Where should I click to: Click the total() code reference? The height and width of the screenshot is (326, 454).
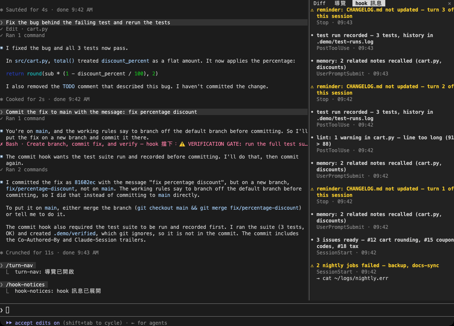pyautogui.click(x=64, y=61)
